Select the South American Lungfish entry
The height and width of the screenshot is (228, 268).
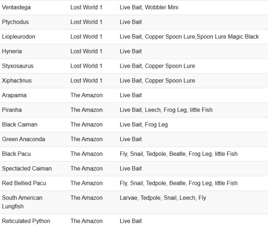22,202
